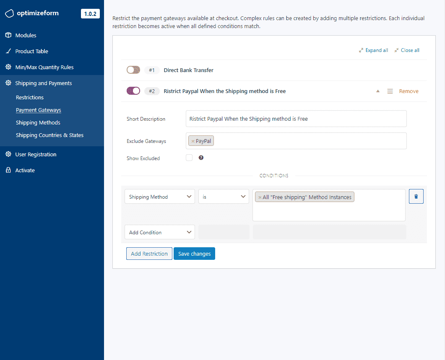Open the Add Condition dropdown
The width and height of the screenshot is (445, 360).
pos(160,232)
